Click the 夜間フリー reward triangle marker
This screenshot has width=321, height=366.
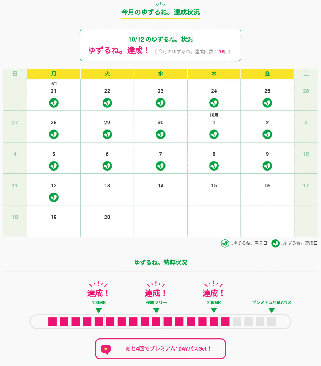pyautogui.click(x=156, y=310)
